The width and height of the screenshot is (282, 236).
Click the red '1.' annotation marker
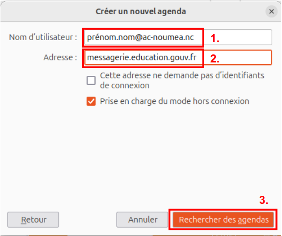(215, 39)
